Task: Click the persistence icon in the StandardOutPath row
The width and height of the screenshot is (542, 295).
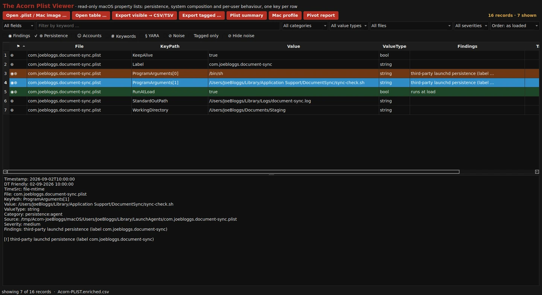Action: coord(12,101)
